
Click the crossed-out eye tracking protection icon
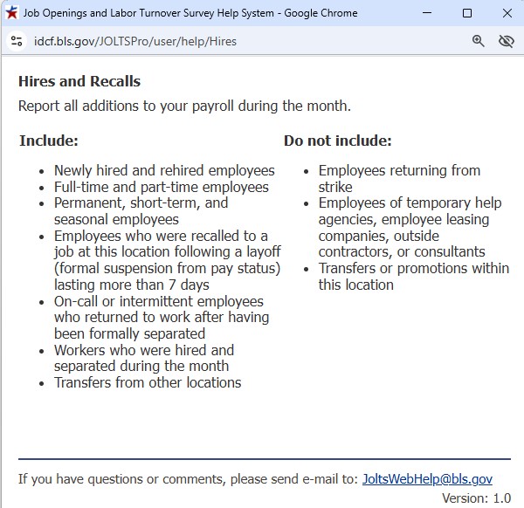pyautogui.click(x=506, y=41)
